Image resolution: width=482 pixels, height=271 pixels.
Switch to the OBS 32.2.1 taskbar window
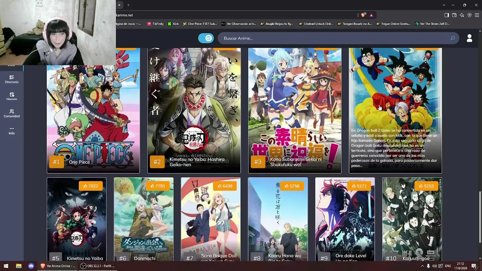click(98, 266)
